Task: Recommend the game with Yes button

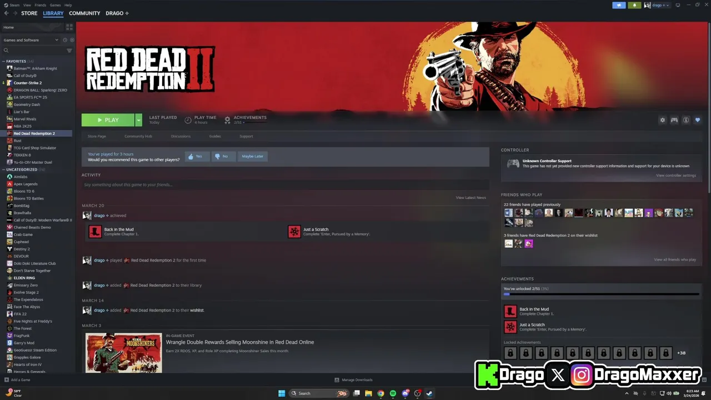Action: pos(196,157)
